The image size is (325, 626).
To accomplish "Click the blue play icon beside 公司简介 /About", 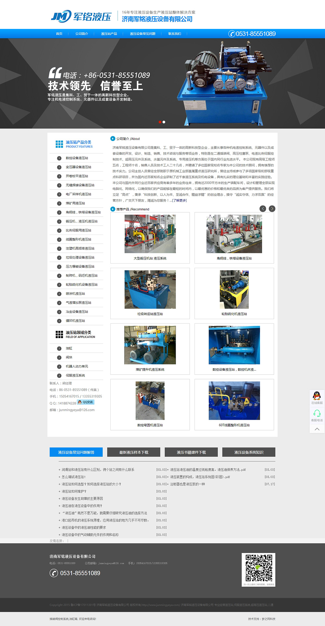I will pos(113,139).
